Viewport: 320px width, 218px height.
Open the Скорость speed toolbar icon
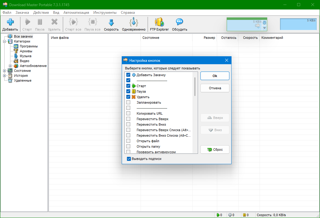coord(111,22)
